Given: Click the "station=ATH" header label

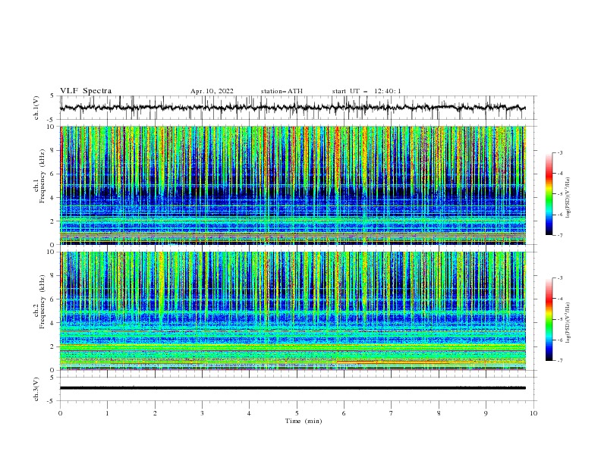Looking at the screenshot, I should click(x=282, y=91).
